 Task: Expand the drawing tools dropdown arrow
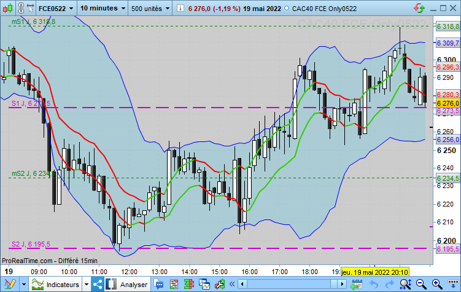24,285
